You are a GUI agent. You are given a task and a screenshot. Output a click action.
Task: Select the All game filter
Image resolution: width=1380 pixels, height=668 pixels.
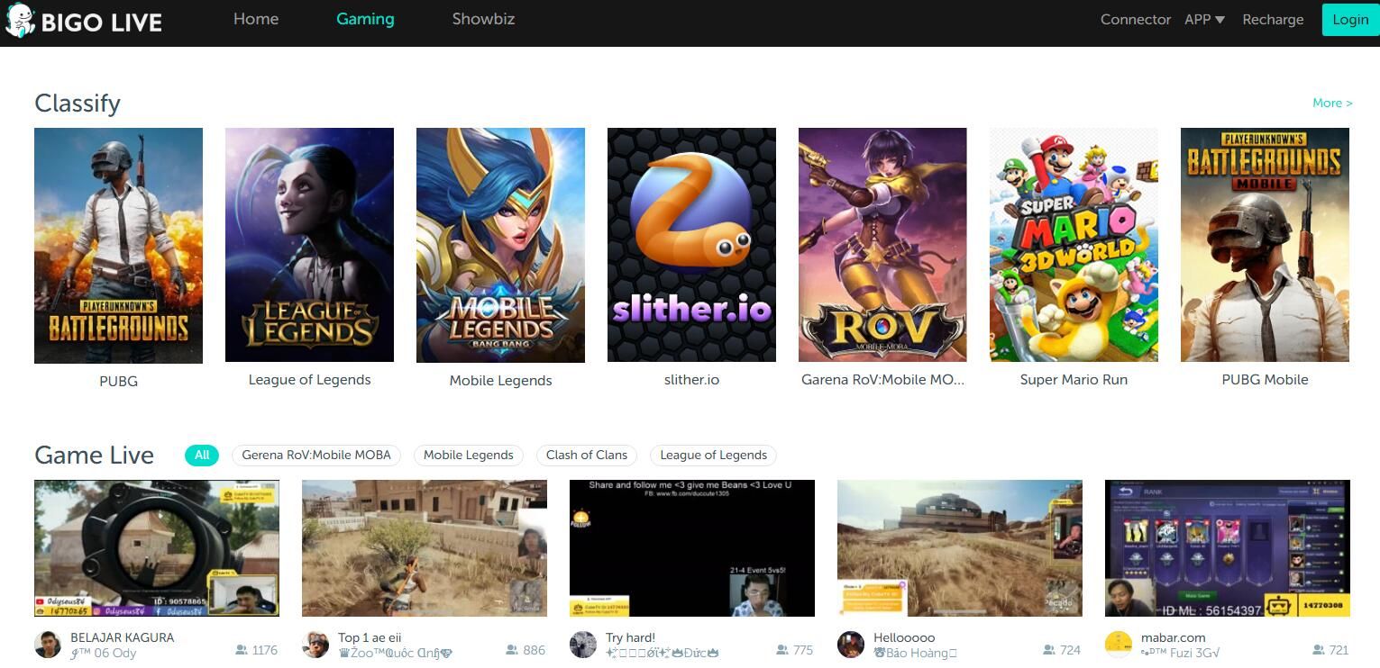click(202, 455)
